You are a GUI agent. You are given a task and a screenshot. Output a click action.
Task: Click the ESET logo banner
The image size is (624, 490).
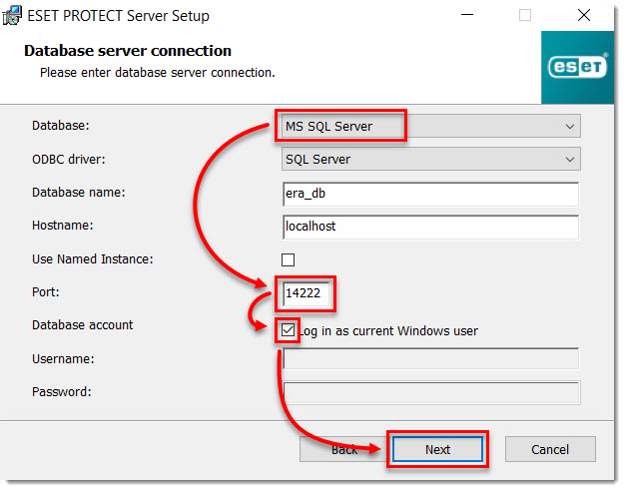[577, 67]
